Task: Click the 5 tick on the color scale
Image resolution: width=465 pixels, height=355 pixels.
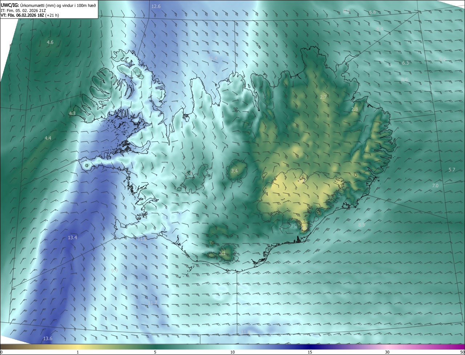Action: [x=155, y=352]
